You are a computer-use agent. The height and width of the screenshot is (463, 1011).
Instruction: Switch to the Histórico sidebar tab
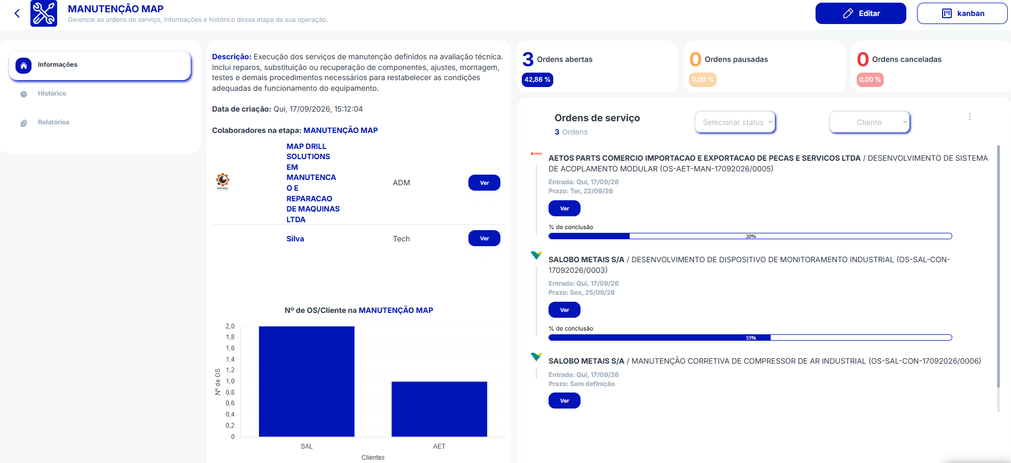(52, 93)
